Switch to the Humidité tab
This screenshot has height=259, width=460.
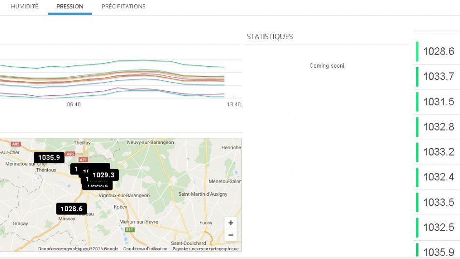(24, 7)
